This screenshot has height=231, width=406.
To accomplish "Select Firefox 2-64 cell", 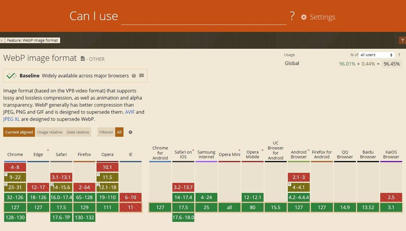I will pyautogui.click(x=84, y=187).
